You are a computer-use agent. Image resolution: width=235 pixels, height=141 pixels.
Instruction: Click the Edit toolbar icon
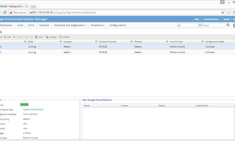[x=5, y=37]
